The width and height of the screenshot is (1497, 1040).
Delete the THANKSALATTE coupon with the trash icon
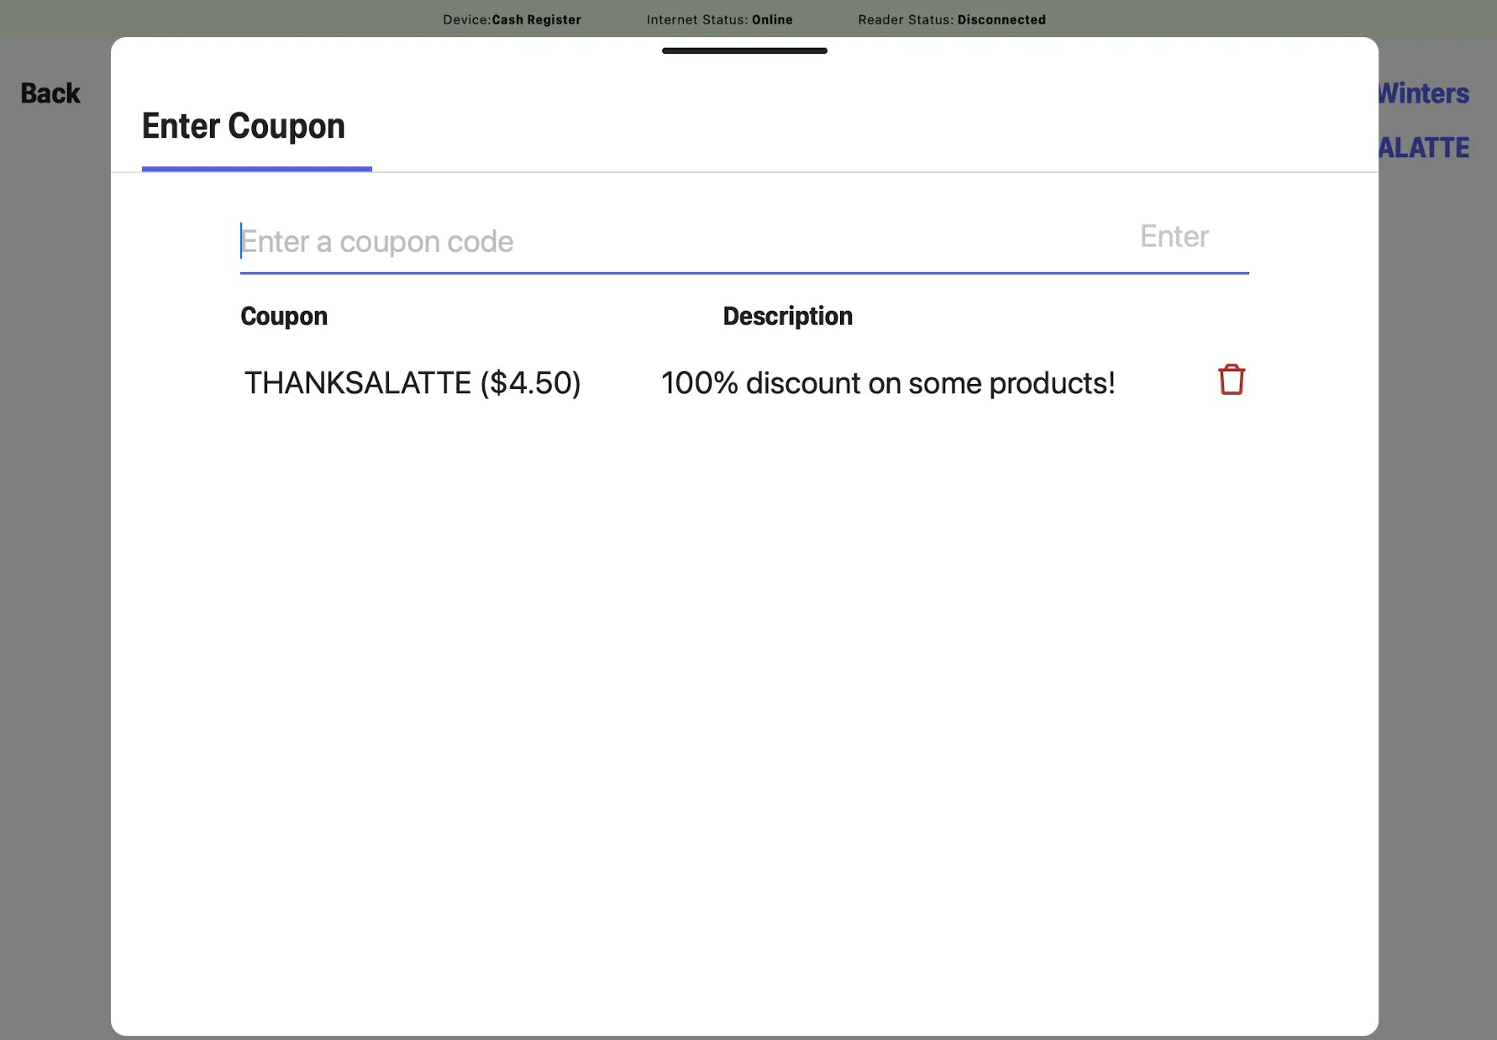(x=1232, y=380)
